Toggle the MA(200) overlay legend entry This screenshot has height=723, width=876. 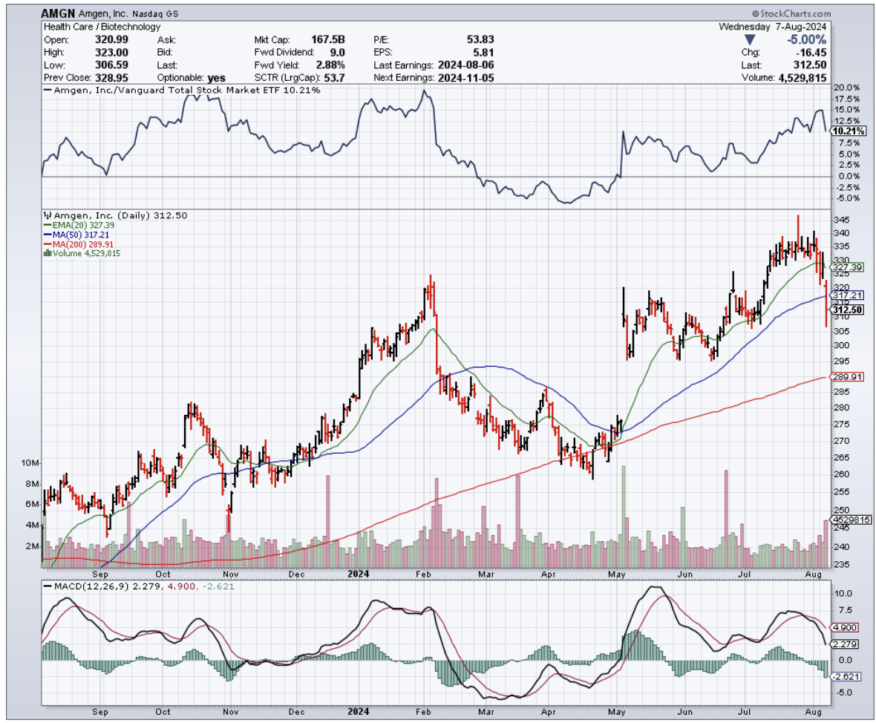79,244
